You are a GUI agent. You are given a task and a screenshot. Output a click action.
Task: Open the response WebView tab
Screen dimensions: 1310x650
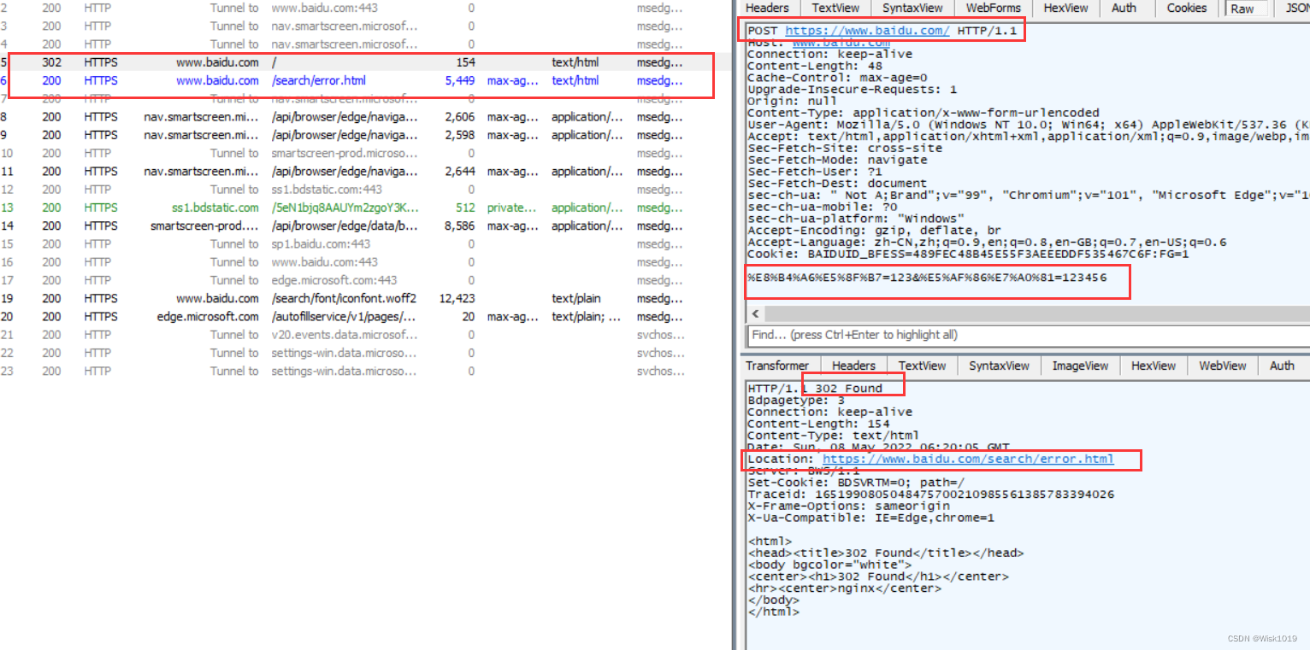coord(1222,366)
